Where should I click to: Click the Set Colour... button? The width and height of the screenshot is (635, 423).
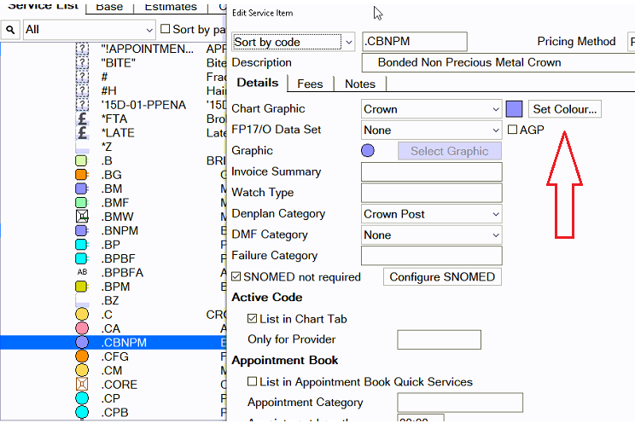[564, 109]
